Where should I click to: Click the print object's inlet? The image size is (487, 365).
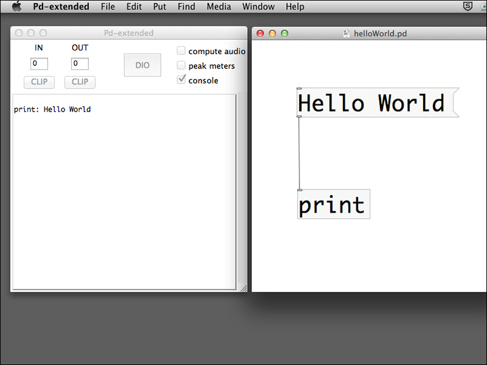point(300,190)
